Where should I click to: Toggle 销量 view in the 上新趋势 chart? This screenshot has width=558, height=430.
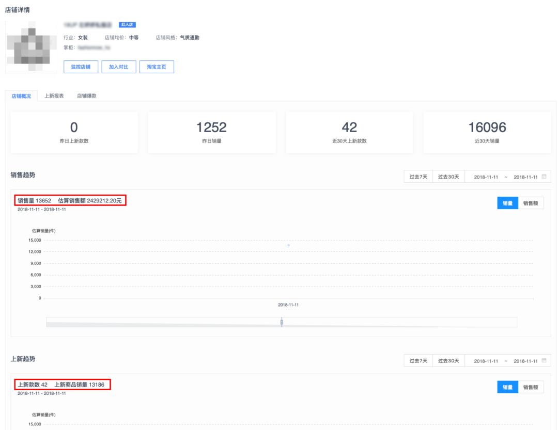[x=507, y=387]
